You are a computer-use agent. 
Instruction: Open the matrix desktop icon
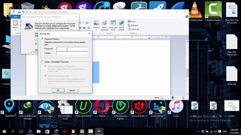coord(232,108)
